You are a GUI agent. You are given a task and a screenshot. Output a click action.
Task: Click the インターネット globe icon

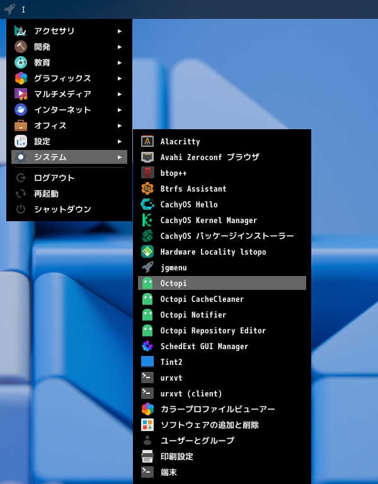(21, 110)
